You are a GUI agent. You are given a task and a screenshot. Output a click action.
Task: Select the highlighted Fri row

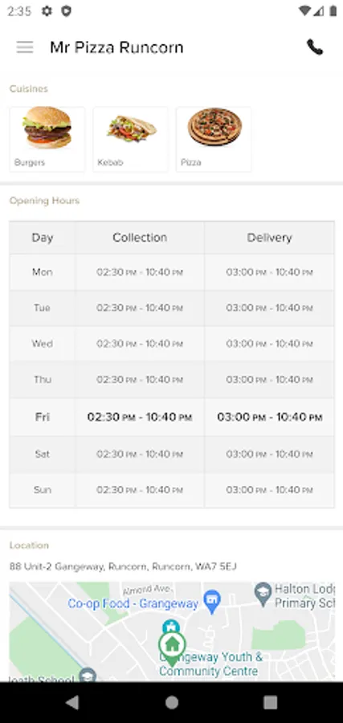172,417
